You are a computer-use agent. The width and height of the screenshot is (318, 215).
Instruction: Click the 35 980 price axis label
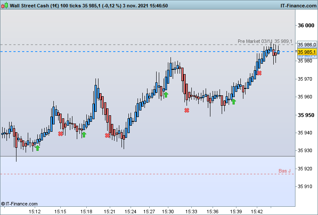click(x=305, y=61)
